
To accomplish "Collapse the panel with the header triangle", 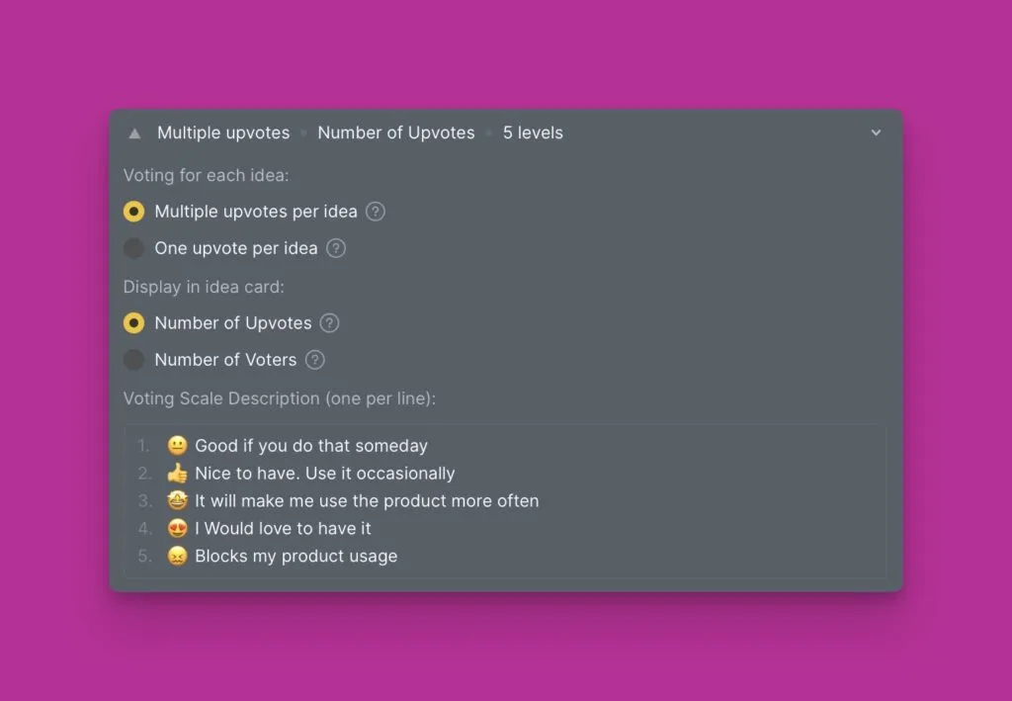I will [135, 133].
